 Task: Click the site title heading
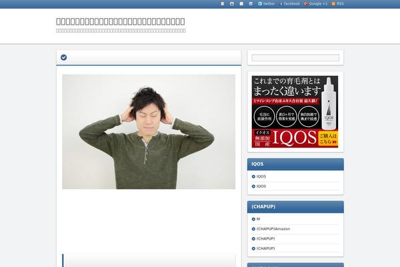[121, 21]
